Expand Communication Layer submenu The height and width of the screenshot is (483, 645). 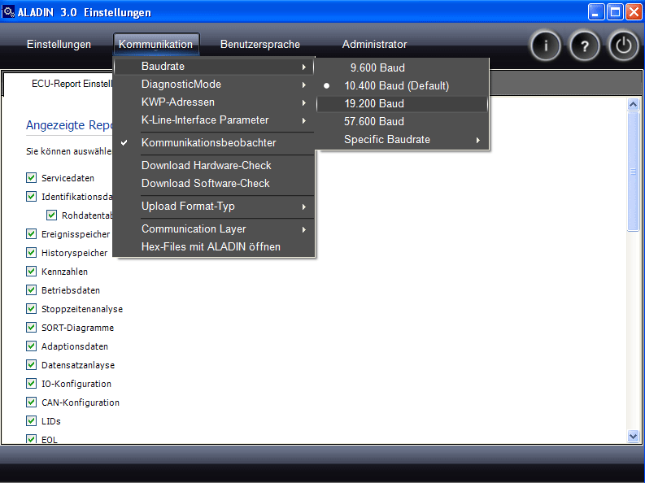tap(214, 229)
